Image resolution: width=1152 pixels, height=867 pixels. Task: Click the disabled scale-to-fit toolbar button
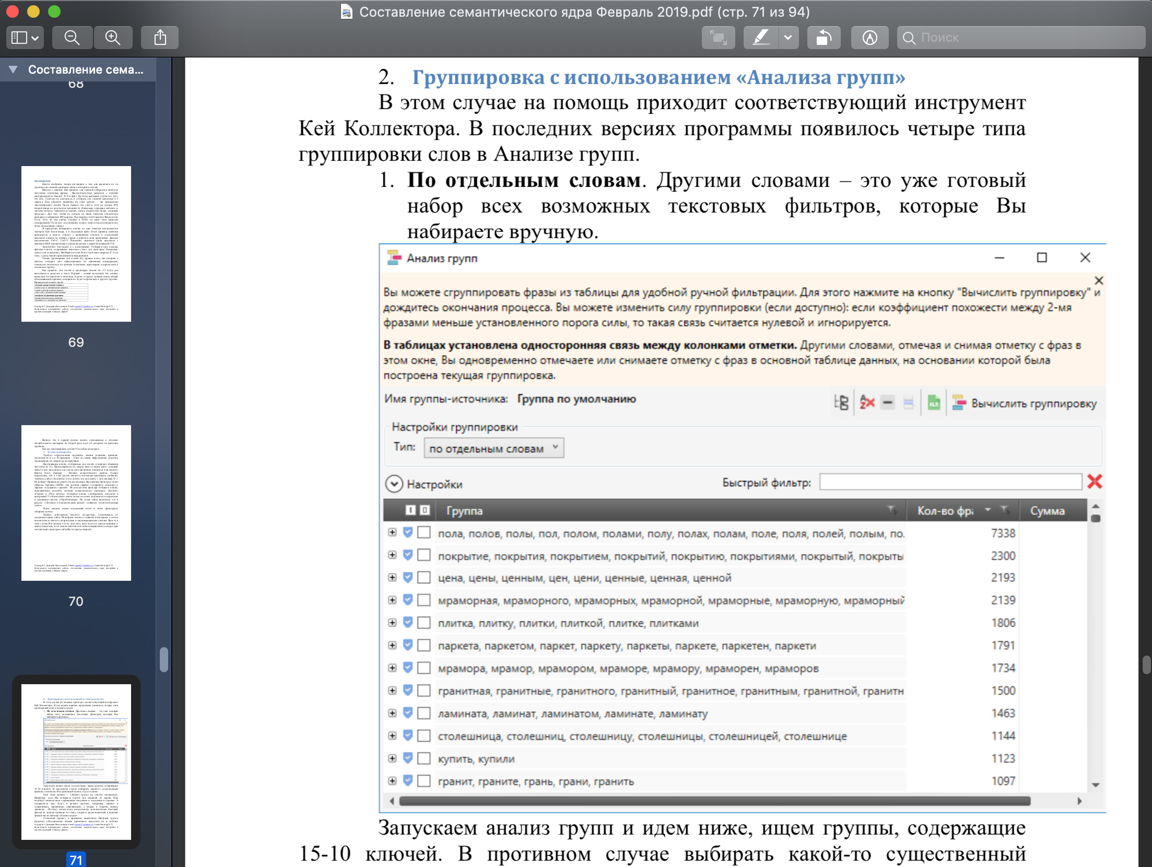(x=719, y=38)
